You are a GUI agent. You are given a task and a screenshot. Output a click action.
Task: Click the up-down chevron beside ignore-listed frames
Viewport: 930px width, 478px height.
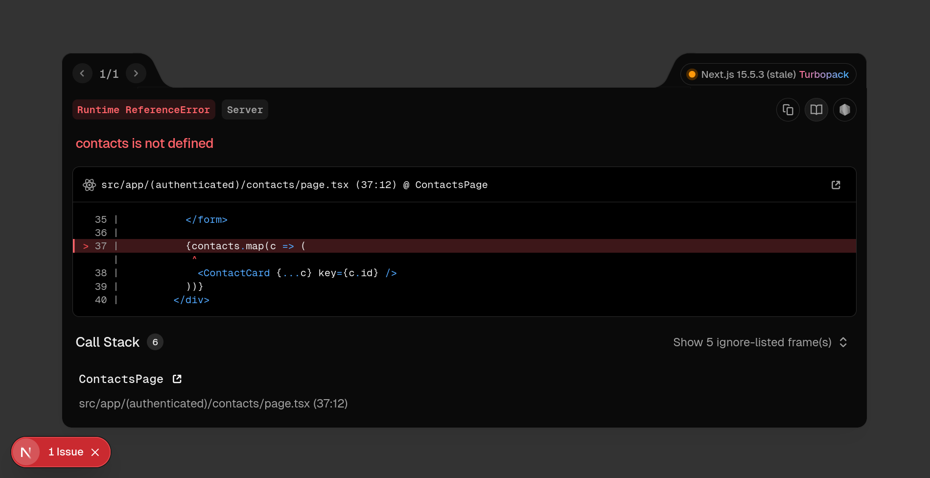[x=843, y=342]
